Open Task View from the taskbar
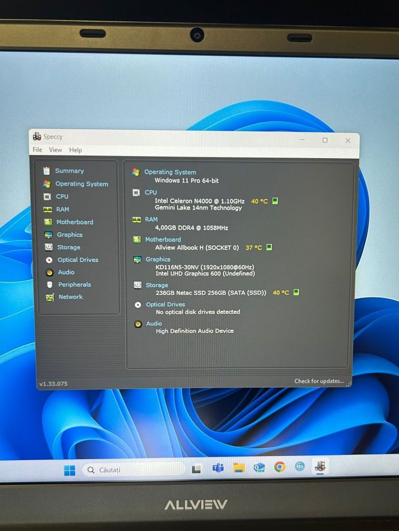399x531 pixels. pos(196,469)
